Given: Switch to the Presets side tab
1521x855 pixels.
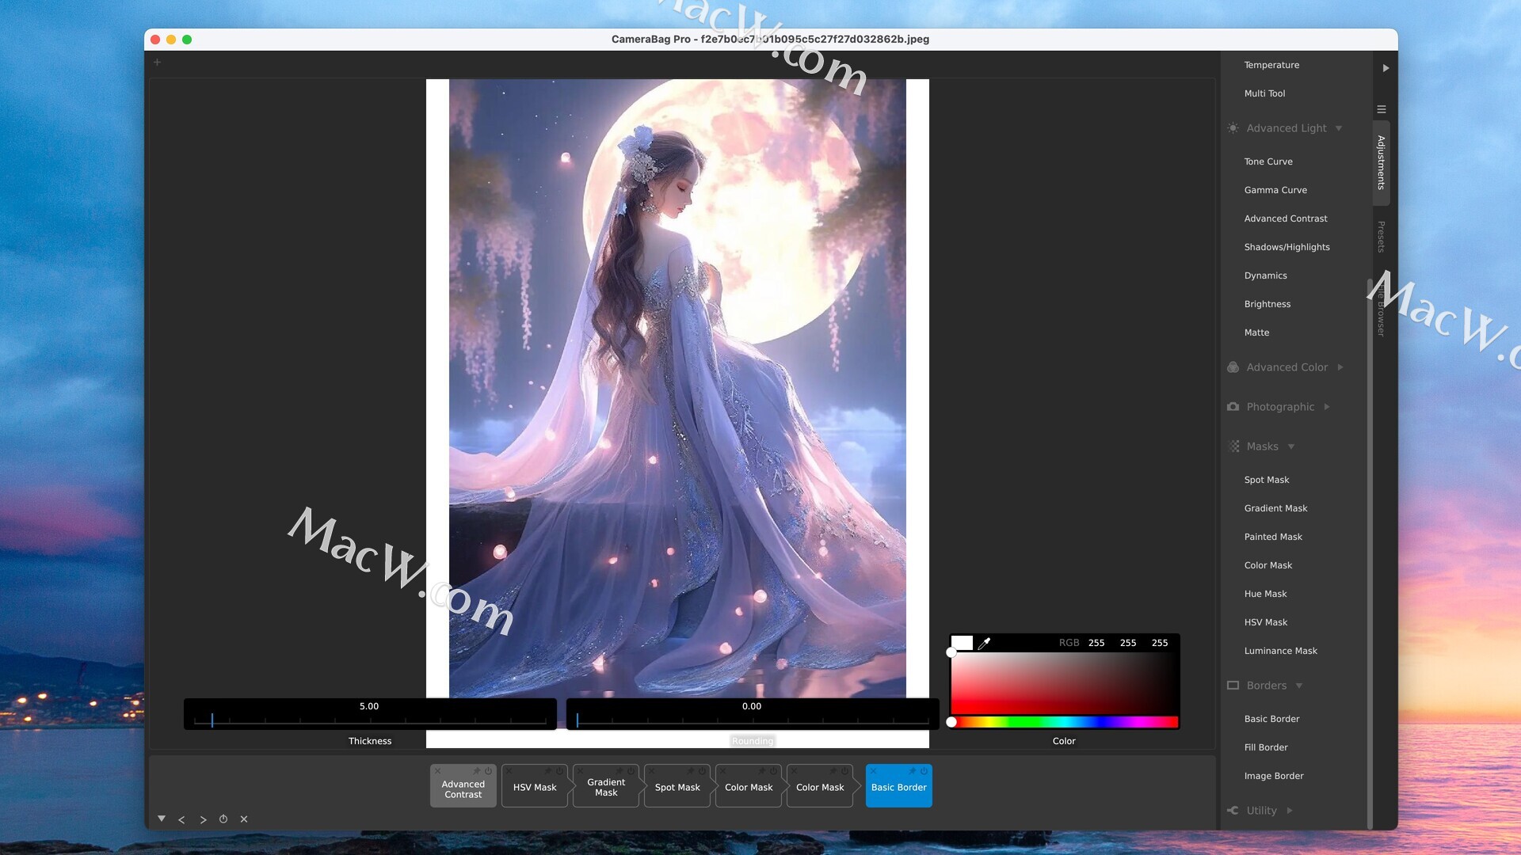Looking at the screenshot, I should point(1381,237).
